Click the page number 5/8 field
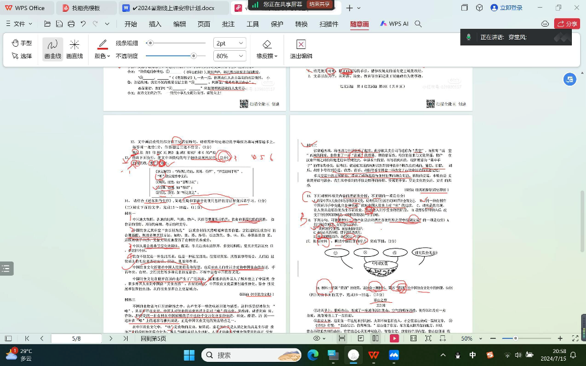Screen dimensions: 586x366 tap(77, 339)
